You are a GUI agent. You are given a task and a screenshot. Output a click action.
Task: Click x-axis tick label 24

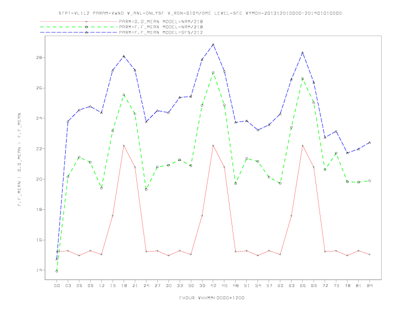[146, 286]
